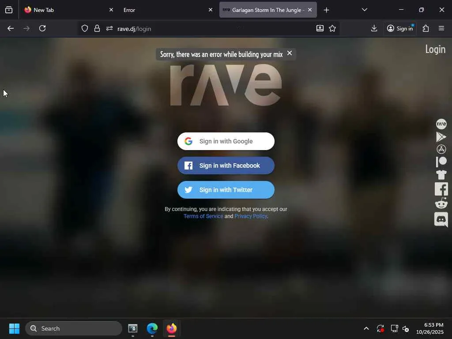Image resolution: width=452 pixels, height=339 pixels.
Task: Click the large rave logo
Action: [226, 85]
